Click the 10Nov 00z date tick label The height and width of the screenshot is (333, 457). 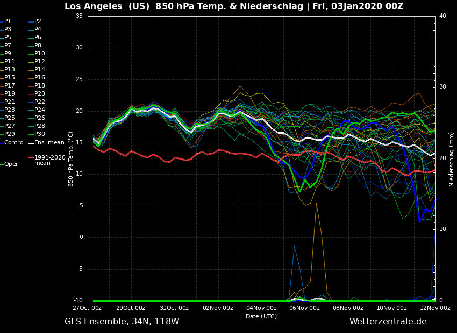(x=391, y=308)
